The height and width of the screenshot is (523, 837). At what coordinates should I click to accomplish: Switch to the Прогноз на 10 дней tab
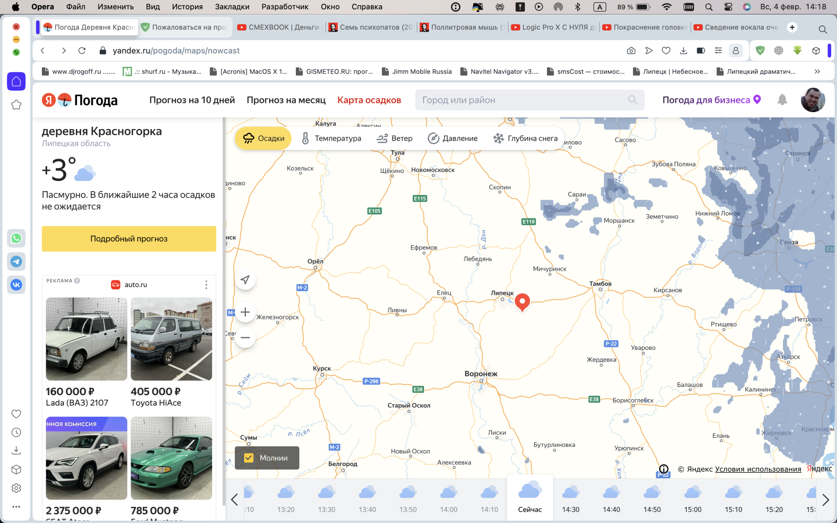[192, 100]
